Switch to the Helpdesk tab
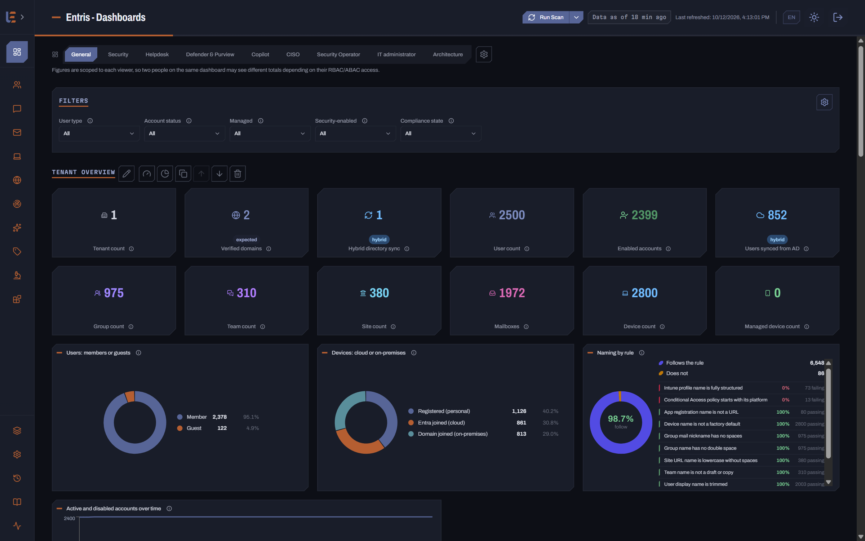 [x=157, y=54]
